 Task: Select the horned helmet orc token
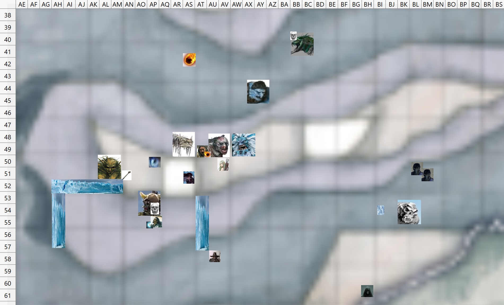point(149,203)
